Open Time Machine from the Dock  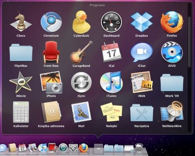63,148
